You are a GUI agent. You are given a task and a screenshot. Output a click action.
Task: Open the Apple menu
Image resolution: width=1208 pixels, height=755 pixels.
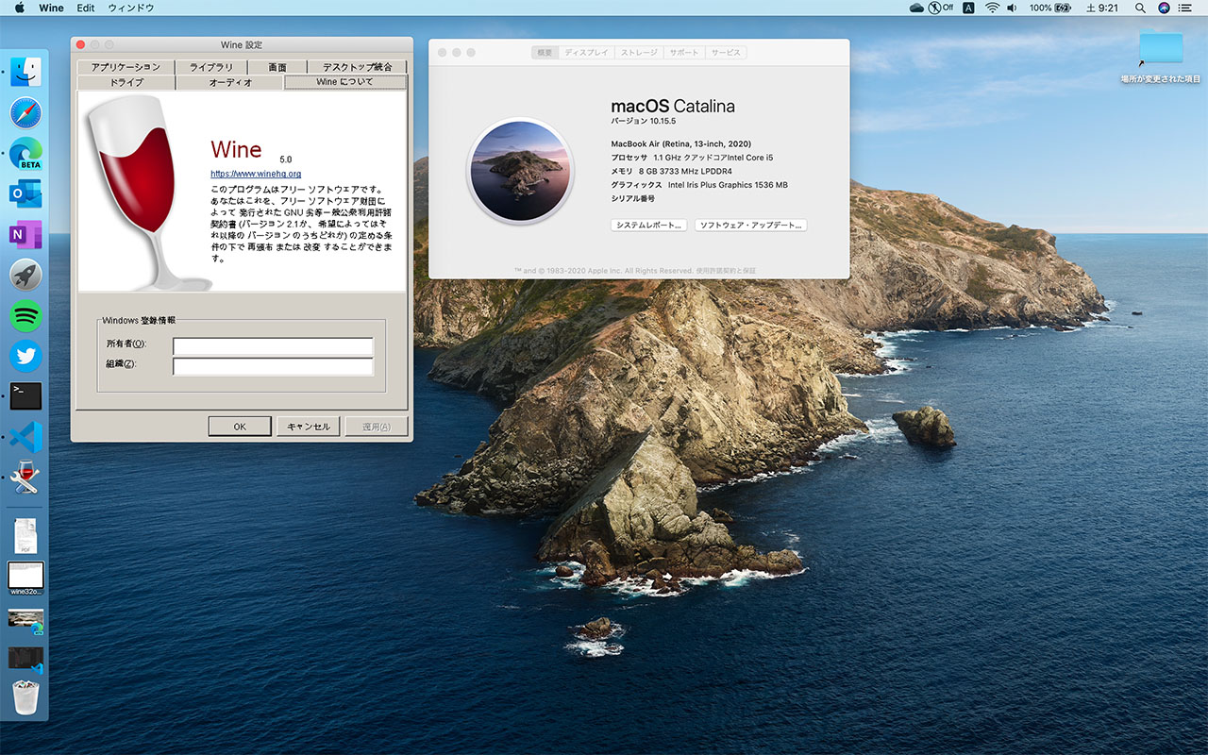[x=19, y=8]
